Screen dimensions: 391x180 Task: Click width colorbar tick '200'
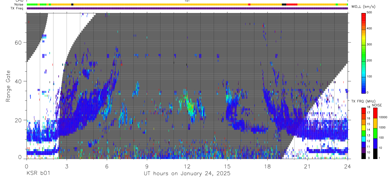tap(370, 60)
